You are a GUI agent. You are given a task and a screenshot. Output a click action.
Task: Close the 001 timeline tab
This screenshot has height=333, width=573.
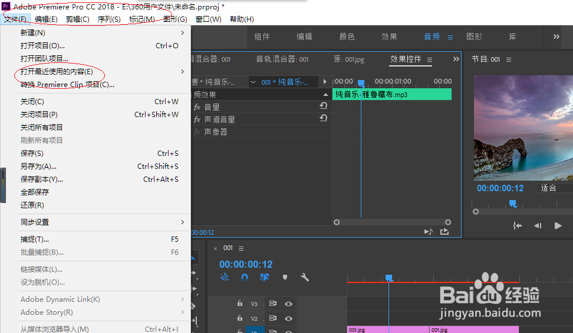[x=215, y=249]
